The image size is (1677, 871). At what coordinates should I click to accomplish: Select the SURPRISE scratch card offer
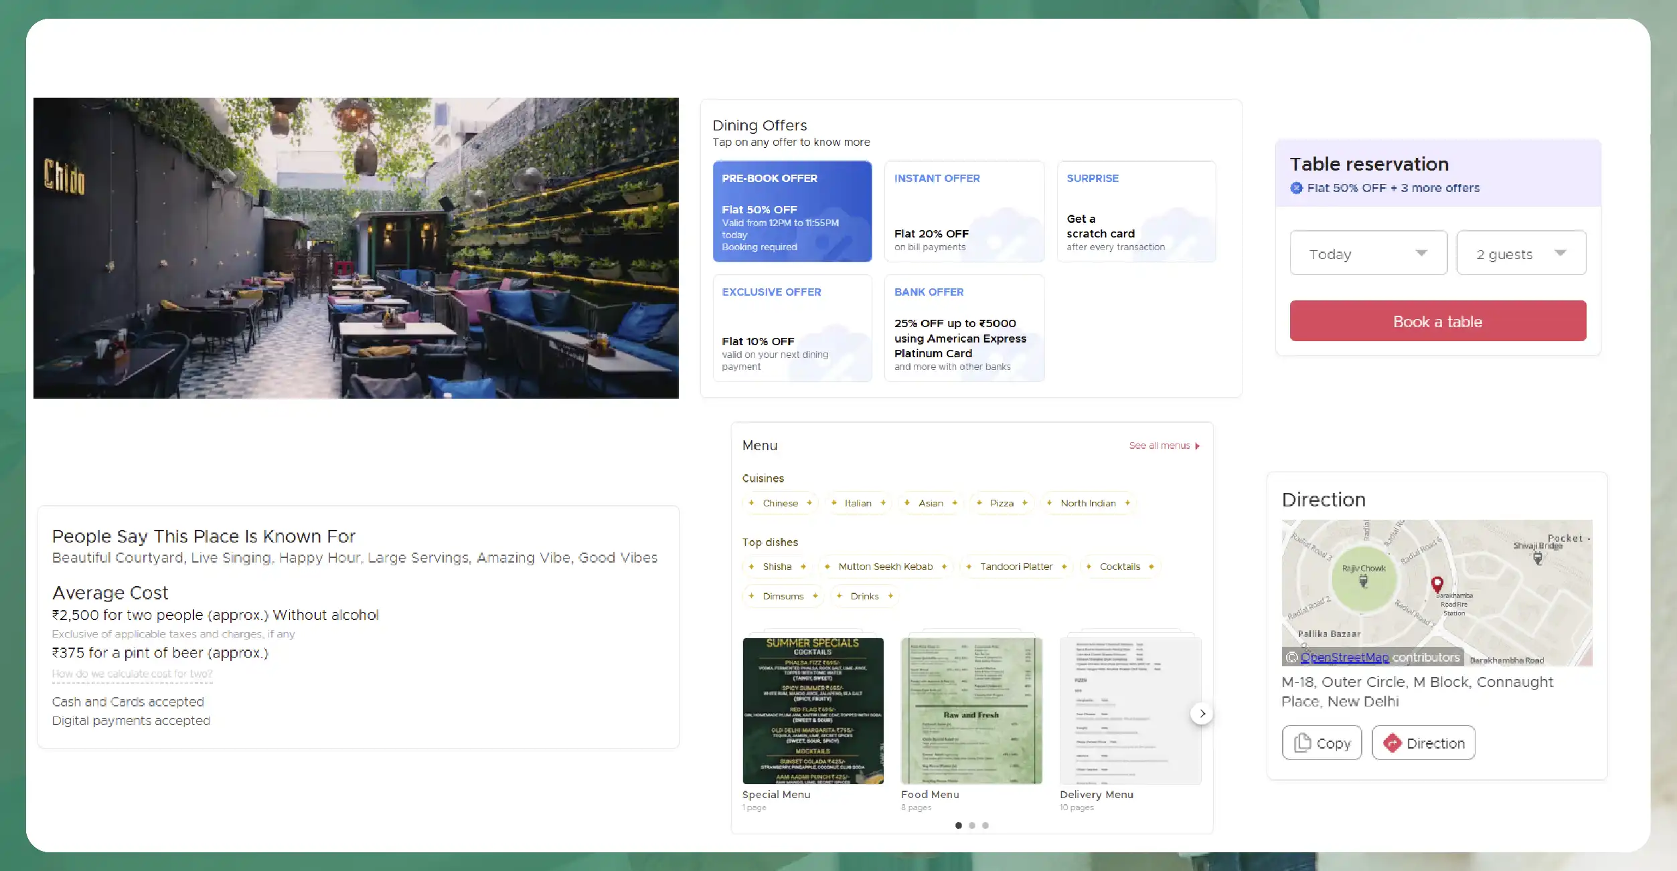[1136, 211]
